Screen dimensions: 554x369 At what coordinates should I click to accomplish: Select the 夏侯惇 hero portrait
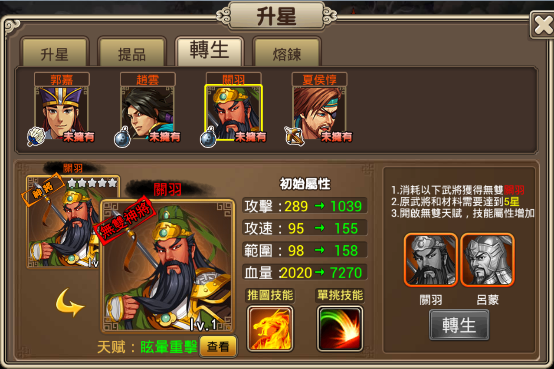(x=319, y=113)
